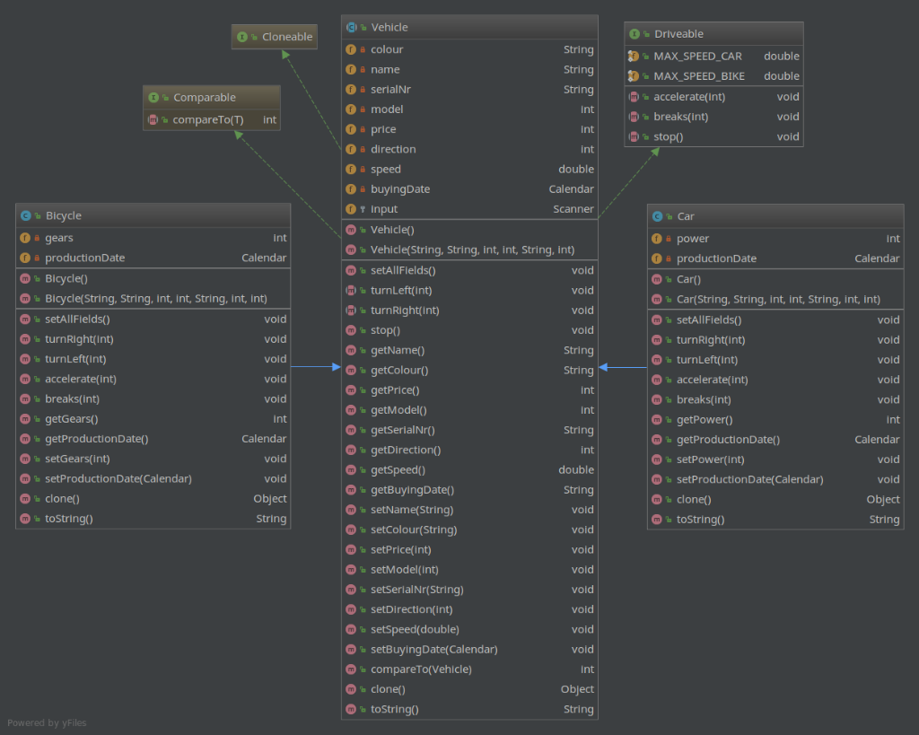Select toString() method in Vehicle
919x735 pixels.
pyautogui.click(x=469, y=709)
